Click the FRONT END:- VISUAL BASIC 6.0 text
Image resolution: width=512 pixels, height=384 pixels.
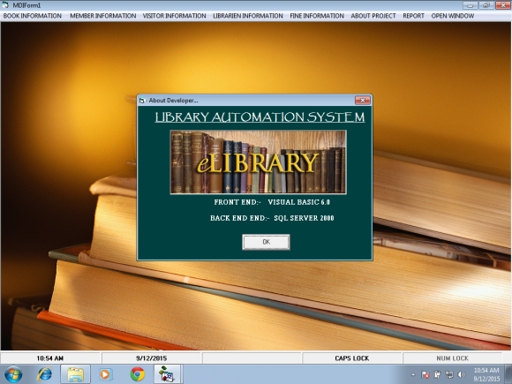point(272,202)
